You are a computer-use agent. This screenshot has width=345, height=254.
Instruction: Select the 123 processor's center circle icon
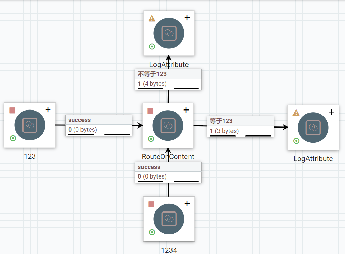tap(30, 125)
